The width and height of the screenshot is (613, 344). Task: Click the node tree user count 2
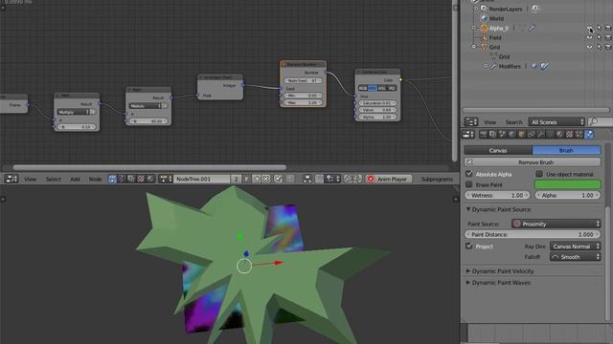tap(236, 179)
